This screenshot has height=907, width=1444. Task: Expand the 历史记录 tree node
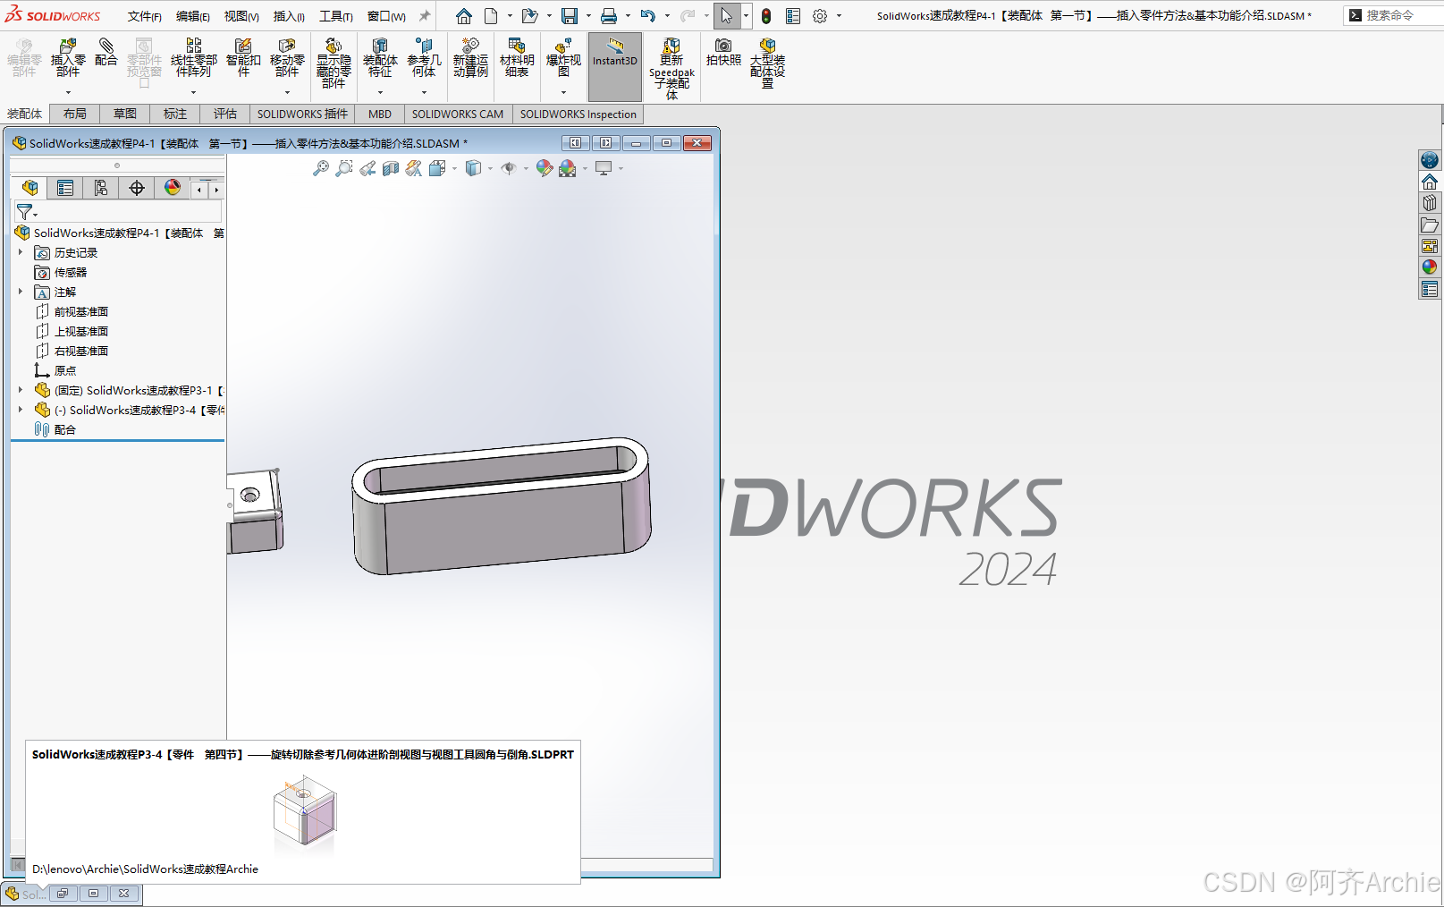click(x=21, y=252)
